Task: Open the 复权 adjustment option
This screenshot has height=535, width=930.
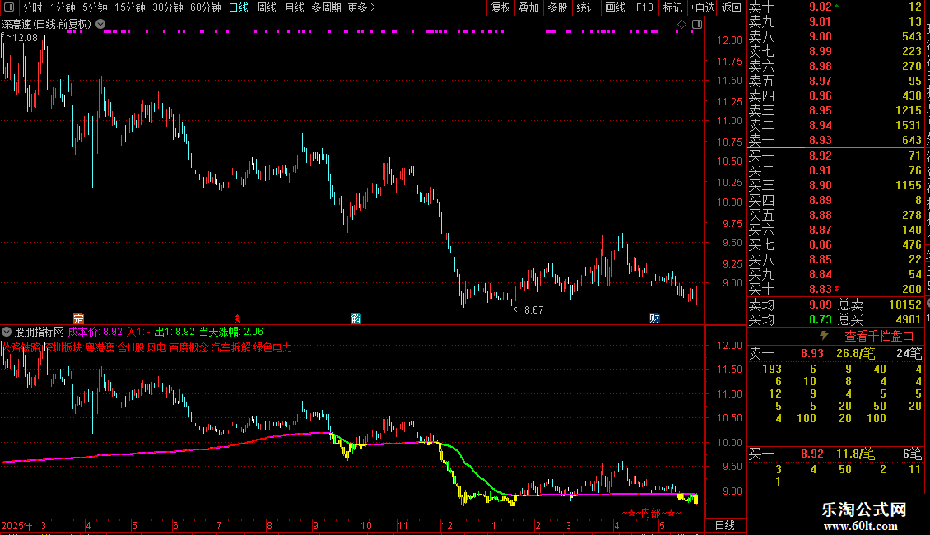Action: coord(500,7)
